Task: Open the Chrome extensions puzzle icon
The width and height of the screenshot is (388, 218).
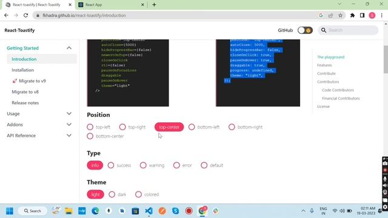Action: point(352,15)
